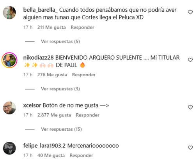Open nikodiazz28's story ring avatar
Screen dimensions: 195x160
(x=9, y=60)
